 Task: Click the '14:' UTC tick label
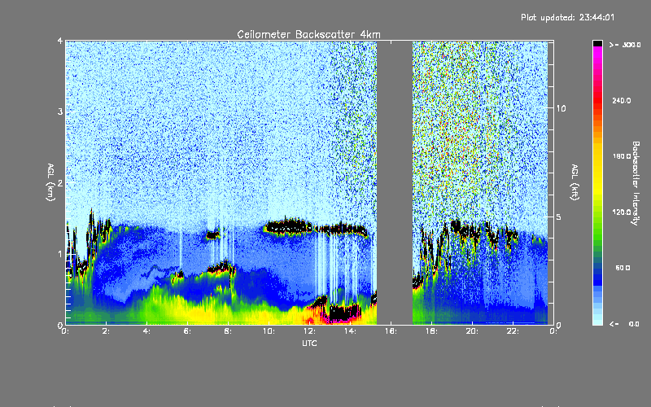point(350,331)
